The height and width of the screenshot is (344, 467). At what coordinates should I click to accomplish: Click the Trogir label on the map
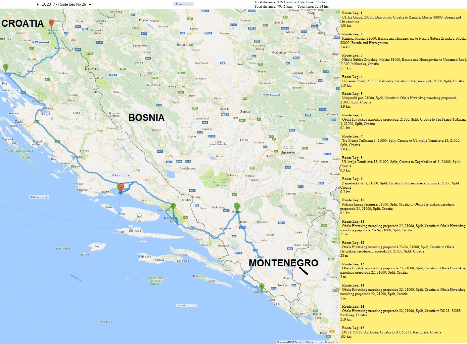[105, 192]
